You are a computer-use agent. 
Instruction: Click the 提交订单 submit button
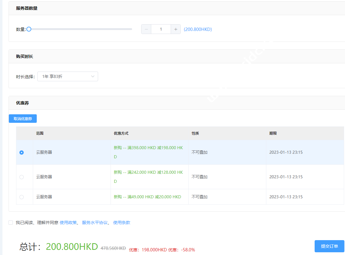click(x=330, y=246)
